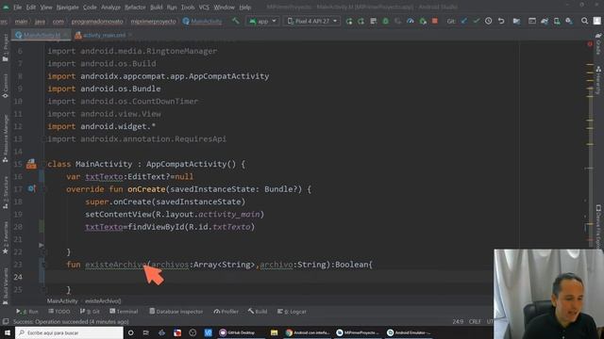Click the MainActivity breadcrumb in navigation bar

[202, 22]
